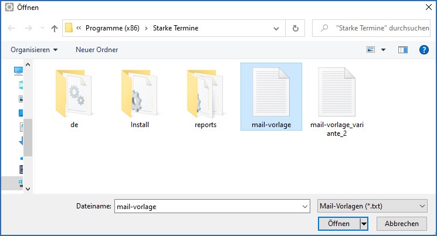Click the yellow folder icon in address bar

pos(69,28)
